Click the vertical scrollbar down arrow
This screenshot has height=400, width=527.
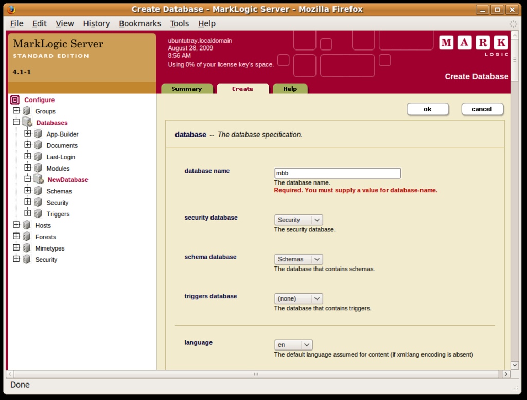515,365
